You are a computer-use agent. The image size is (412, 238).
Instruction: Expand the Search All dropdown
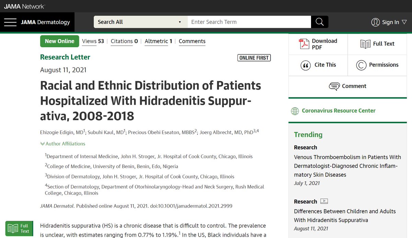(140, 22)
